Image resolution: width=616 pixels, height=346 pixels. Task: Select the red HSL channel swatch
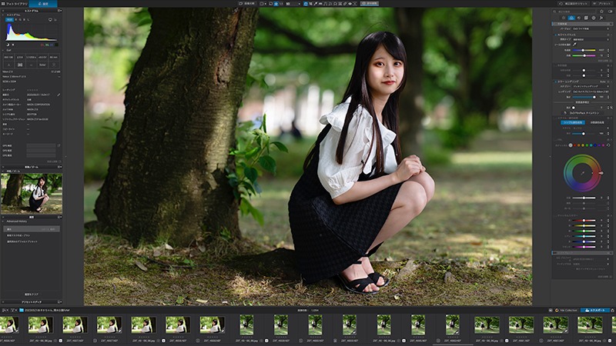click(x=574, y=145)
